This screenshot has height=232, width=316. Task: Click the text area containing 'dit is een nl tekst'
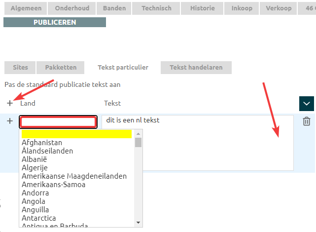[x=197, y=143]
